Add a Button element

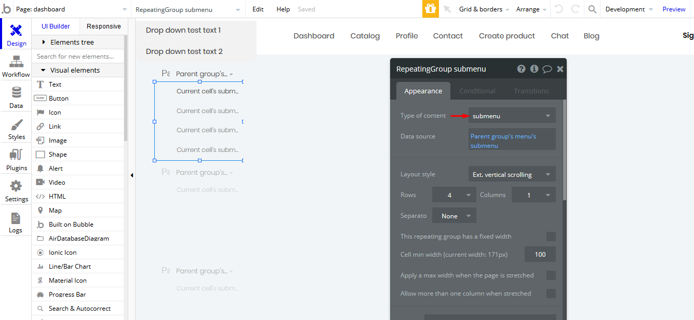tap(78, 99)
